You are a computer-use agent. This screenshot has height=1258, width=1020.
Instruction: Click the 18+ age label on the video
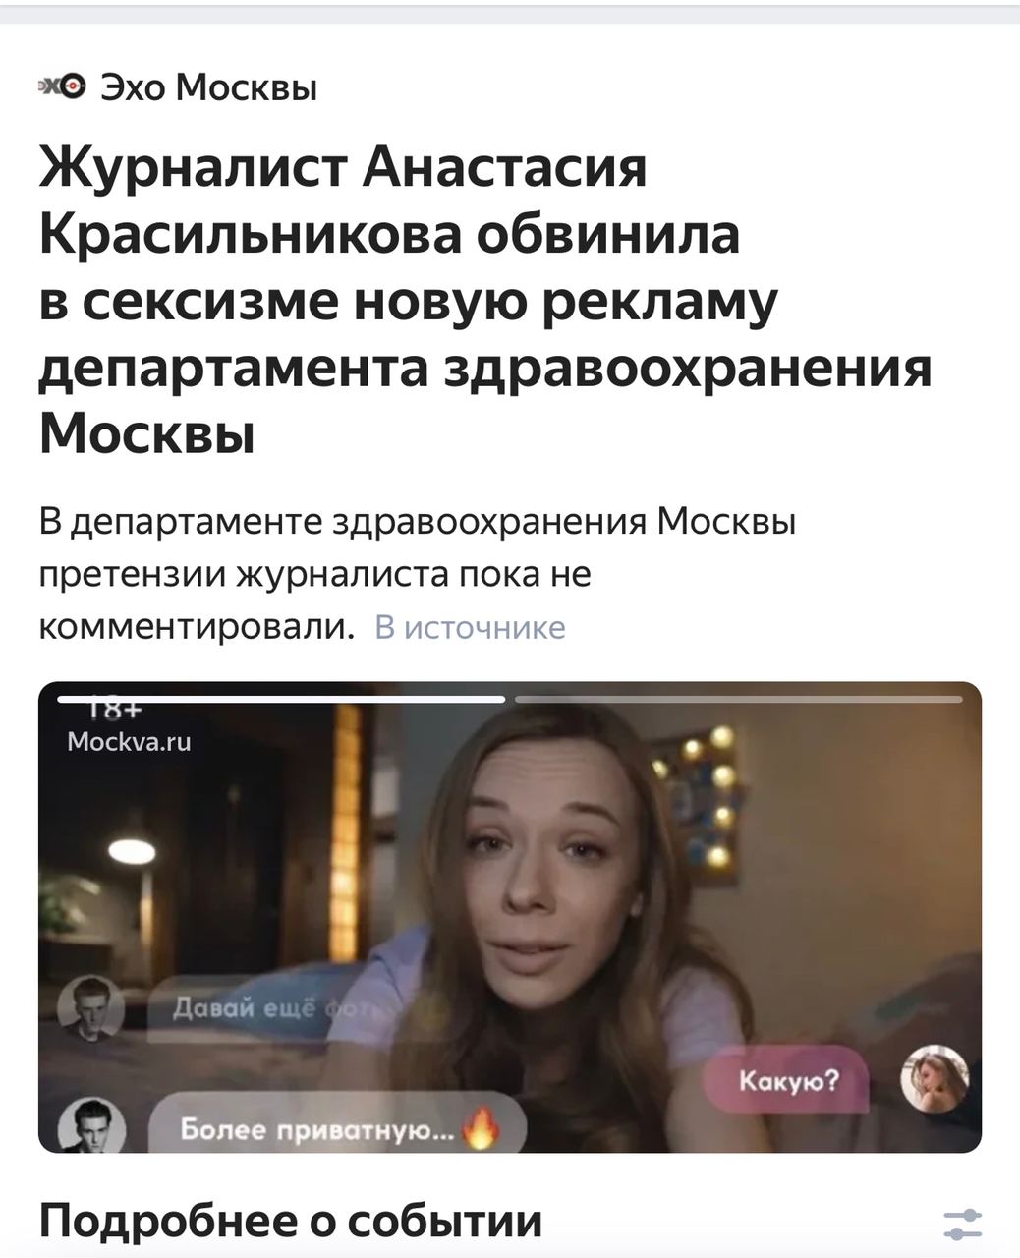pos(115,710)
